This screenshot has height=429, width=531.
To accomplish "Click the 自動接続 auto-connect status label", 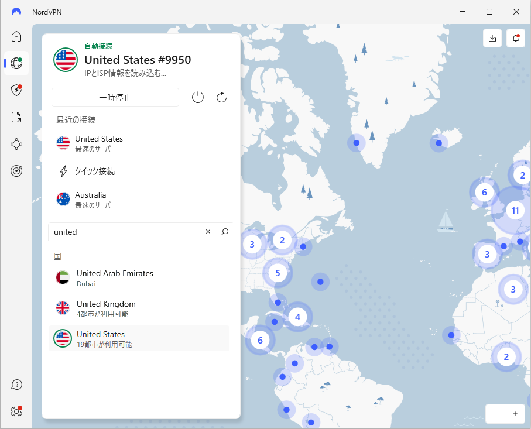I will pos(98,46).
